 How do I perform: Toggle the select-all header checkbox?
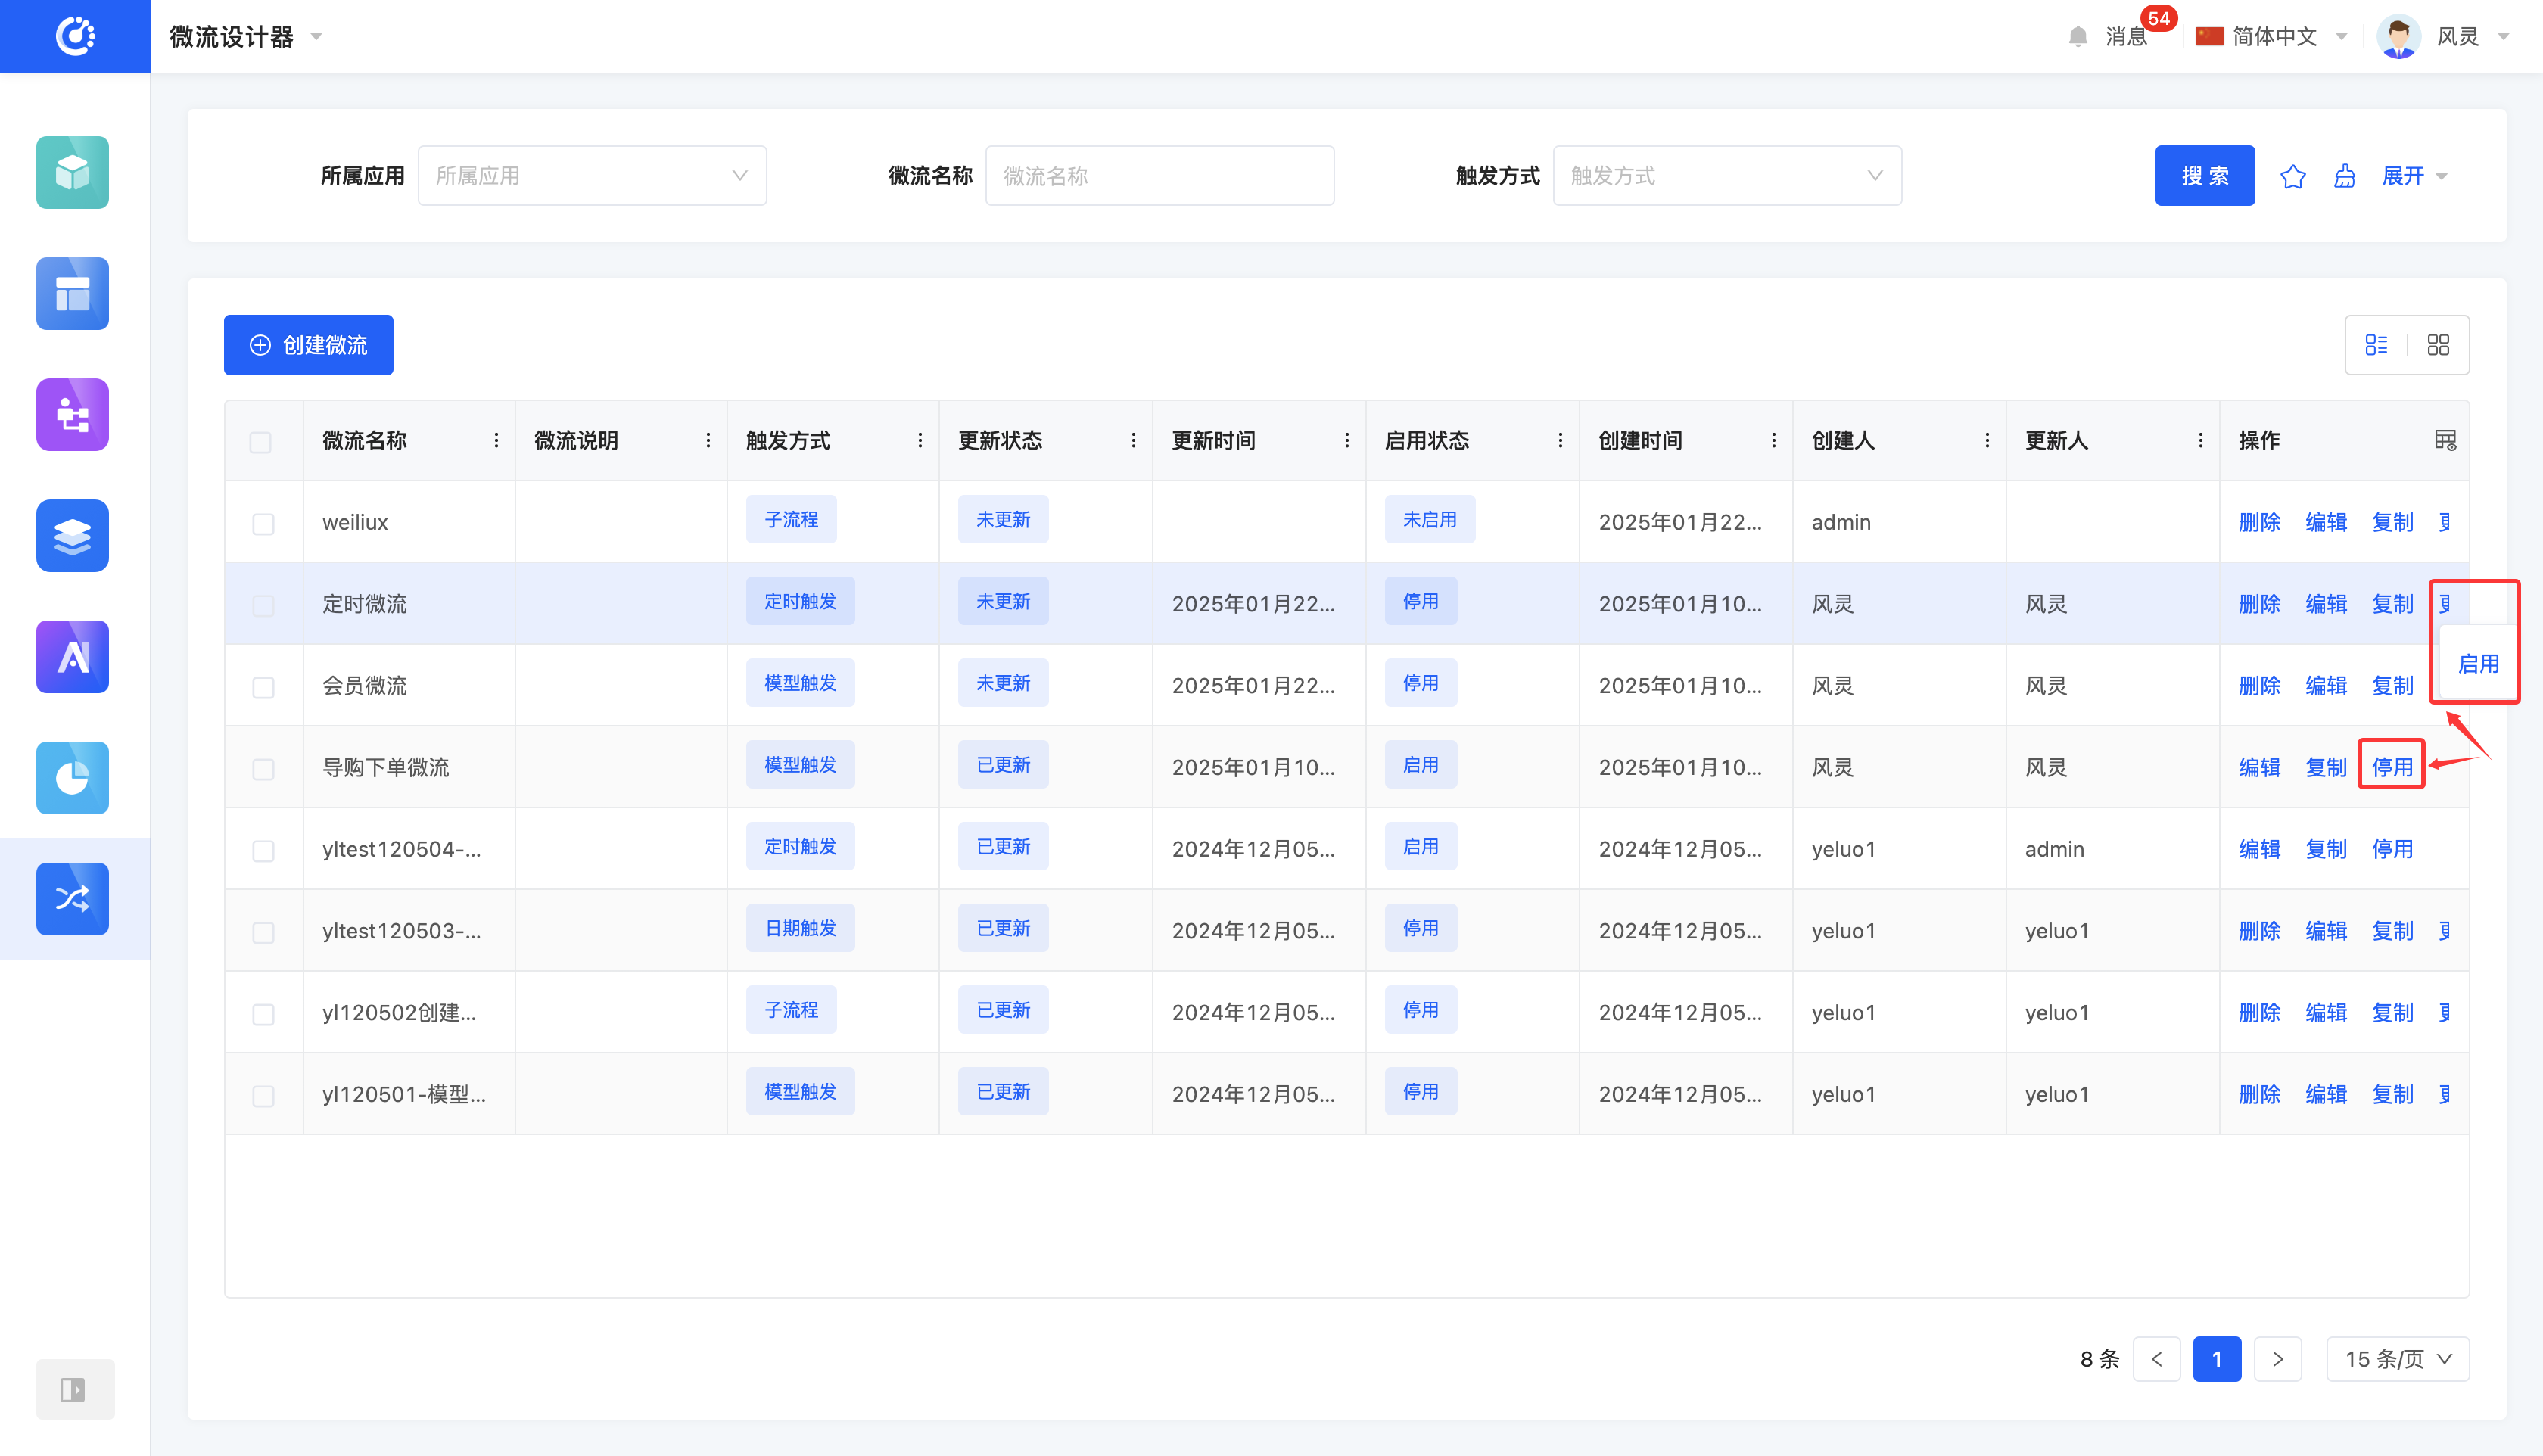pos(260,441)
